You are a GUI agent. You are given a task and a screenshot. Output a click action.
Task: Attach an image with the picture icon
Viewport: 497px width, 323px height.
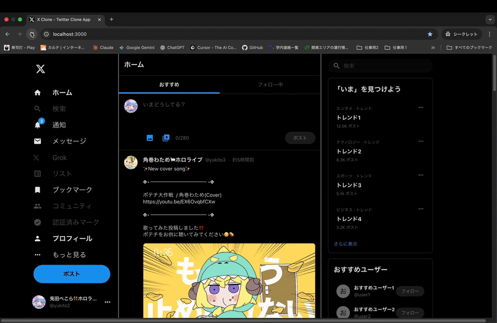coord(150,138)
